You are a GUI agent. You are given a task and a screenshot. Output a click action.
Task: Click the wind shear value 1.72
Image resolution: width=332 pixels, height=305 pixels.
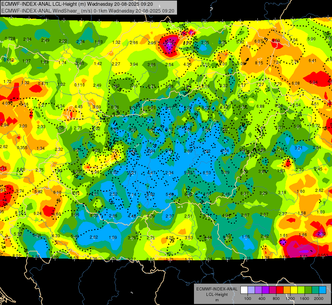[x=7, y=81]
